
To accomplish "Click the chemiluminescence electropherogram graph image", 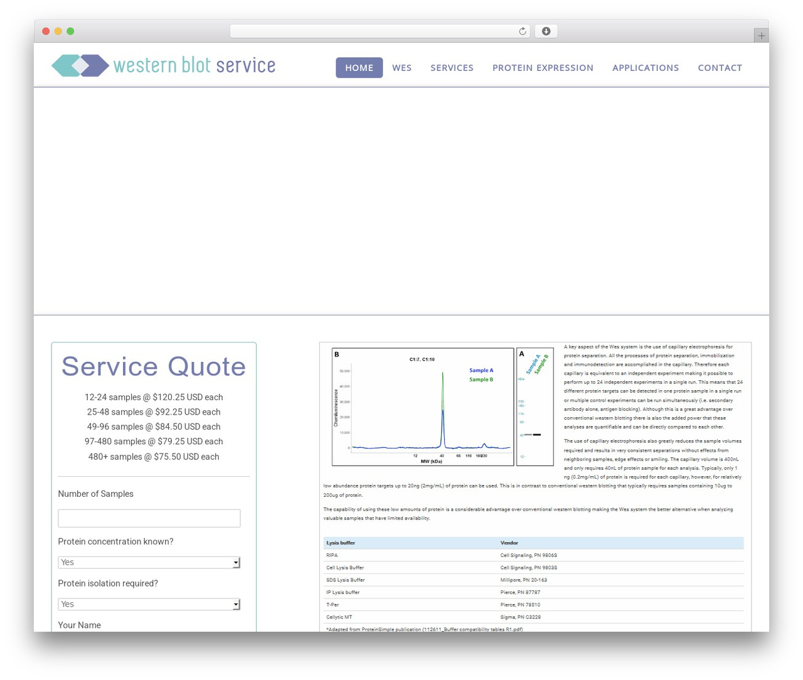I will 422,407.
